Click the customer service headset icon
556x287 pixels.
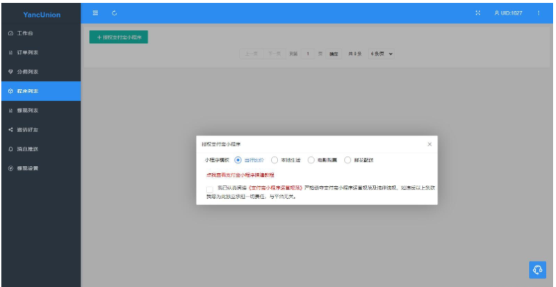pos(537,270)
